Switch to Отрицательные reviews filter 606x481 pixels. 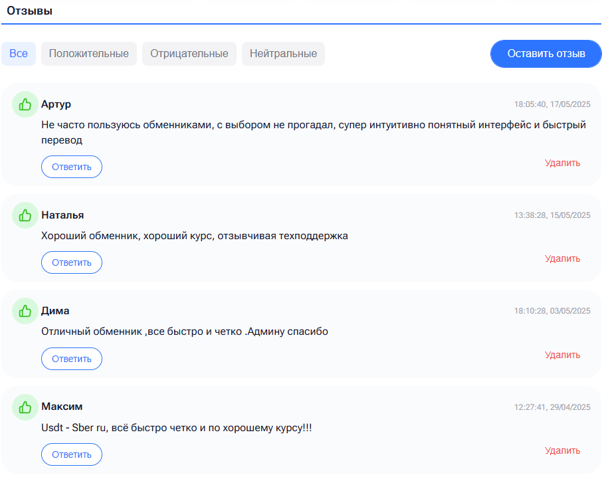[189, 54]
